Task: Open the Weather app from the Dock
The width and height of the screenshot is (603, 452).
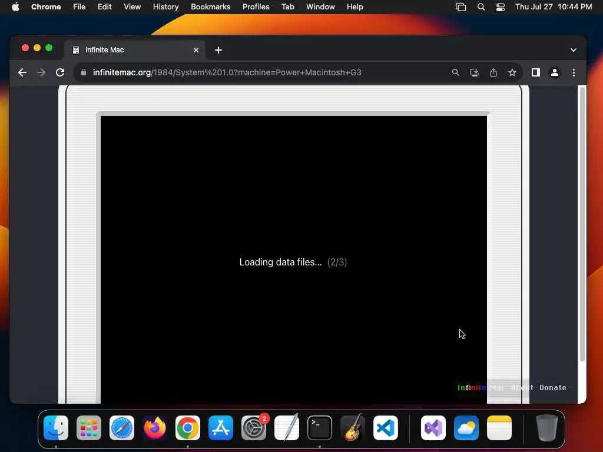Action: pos(466,428)
